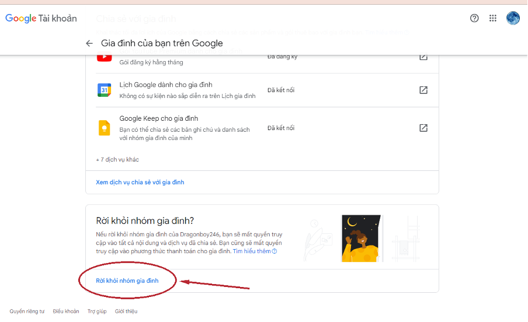
Task: Expand "+ 7 dịch vụ khác"
Action: [117, 159]
